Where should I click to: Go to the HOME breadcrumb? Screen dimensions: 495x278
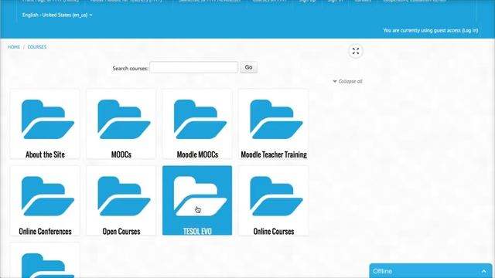[x=14, y=47]
